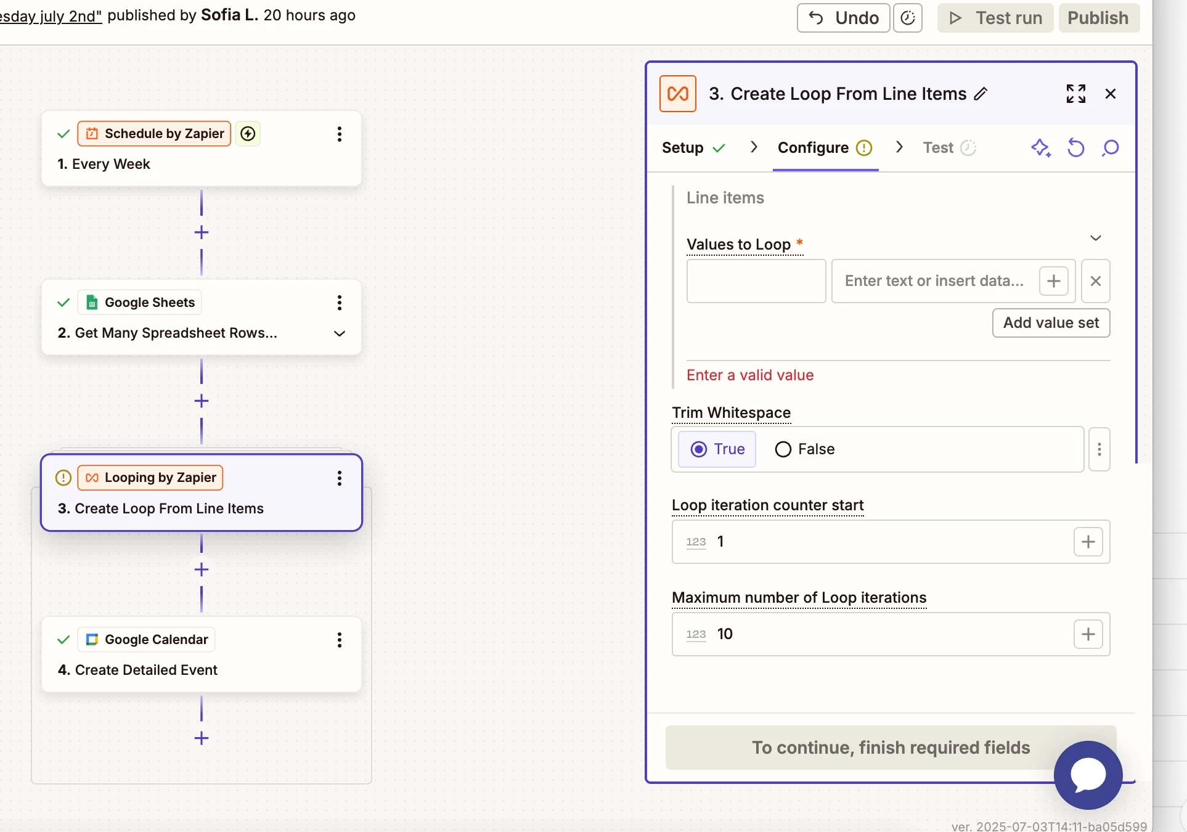Viewport: 1187px width, 832px height.
Task: Select the Schedule by Zapier app badge
Action: [x=154, y=134]
